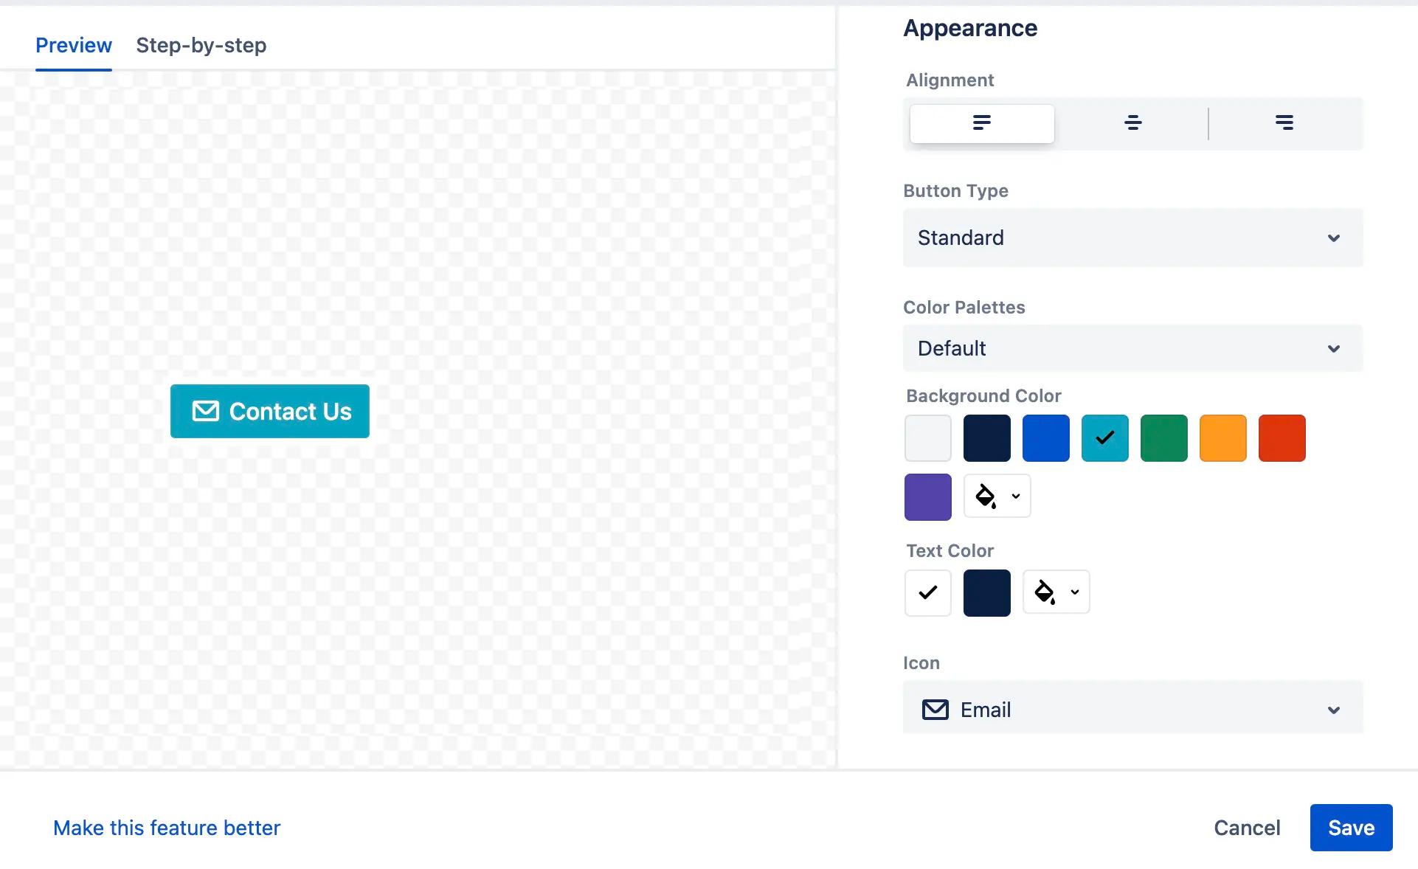Switch to the Preview tab

[74, 45]
